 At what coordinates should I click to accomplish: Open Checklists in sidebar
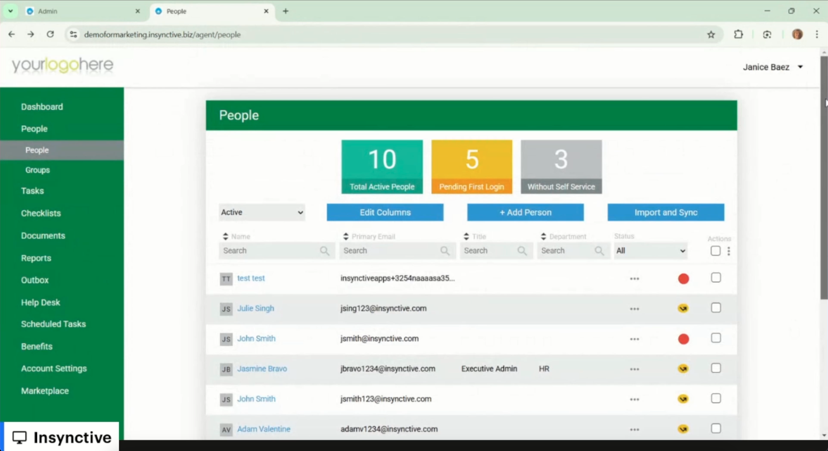click(41, 214)
